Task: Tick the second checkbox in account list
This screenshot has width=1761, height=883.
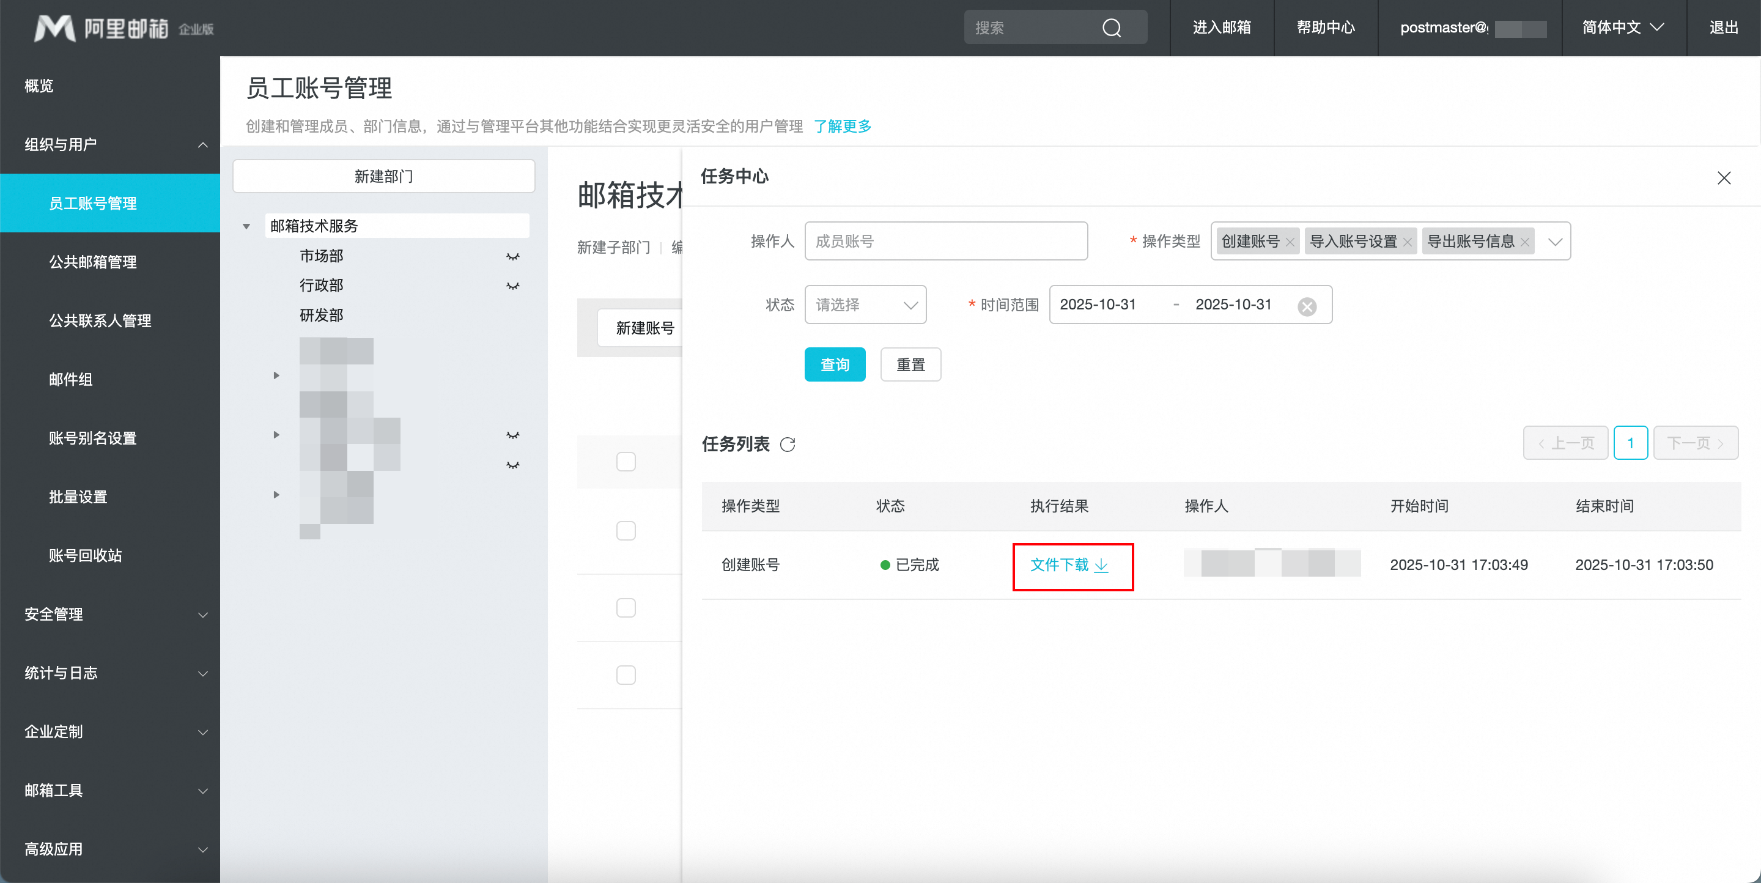Action: (x=626, y=531)
